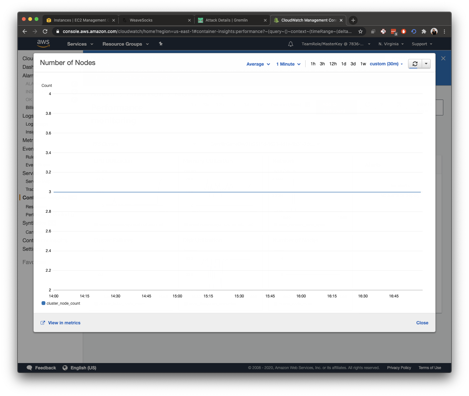Open the AWS notifications bell
Screen dimensions: 469x396
pyautogui.click(x=290, y=44)
